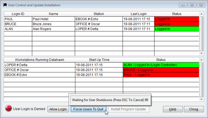Click the Station column header
Screen dimensions: 208x118
coord(99,14)
